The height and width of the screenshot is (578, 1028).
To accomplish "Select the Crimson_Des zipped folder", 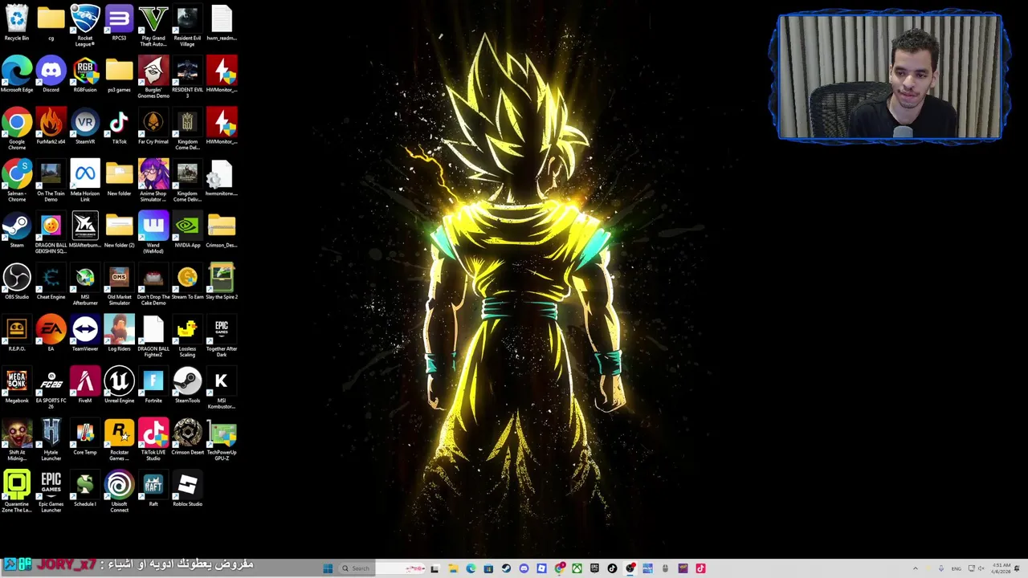I will pyautogui.click(x=222, y=230).
